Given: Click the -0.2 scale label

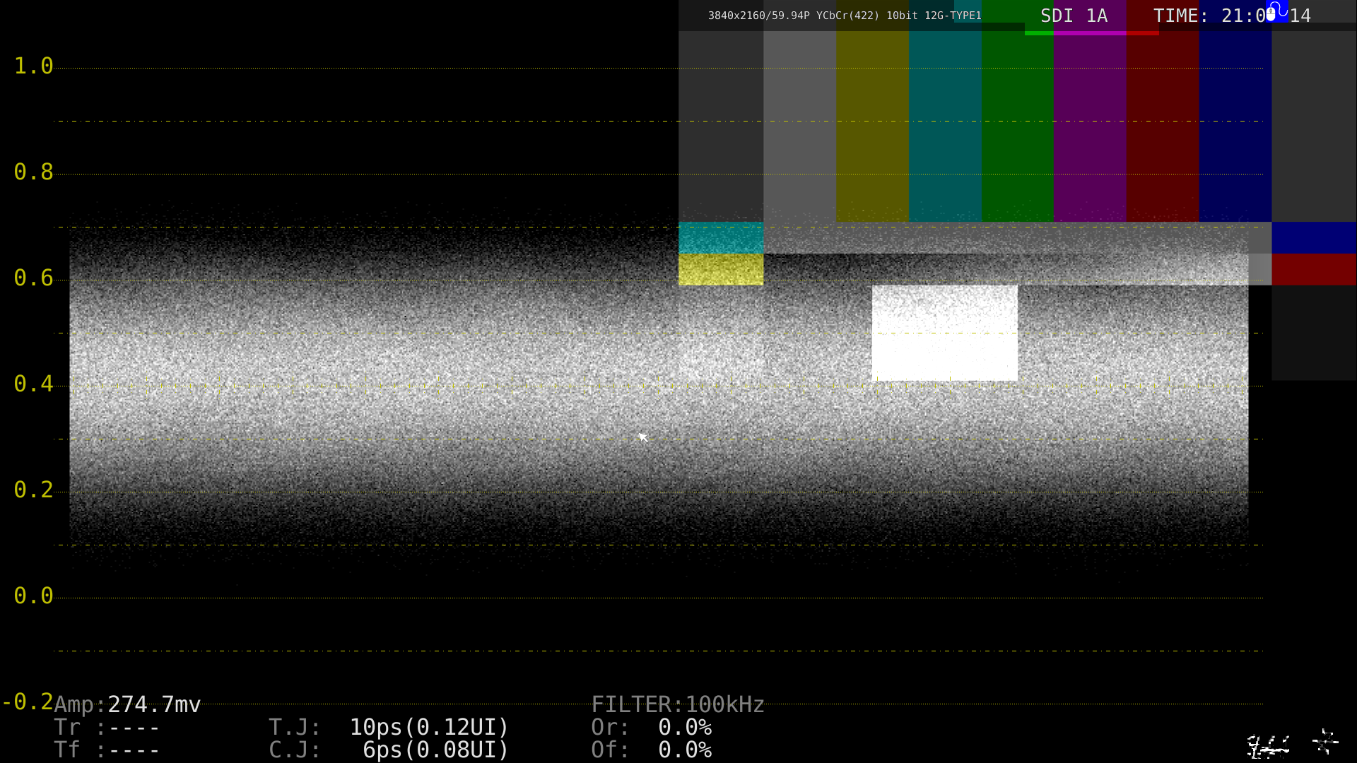Looking at the screenshot, I should coord(28,702).
